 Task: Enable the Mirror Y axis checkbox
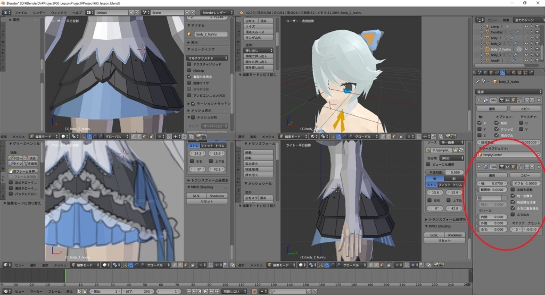tap(480, 129)
